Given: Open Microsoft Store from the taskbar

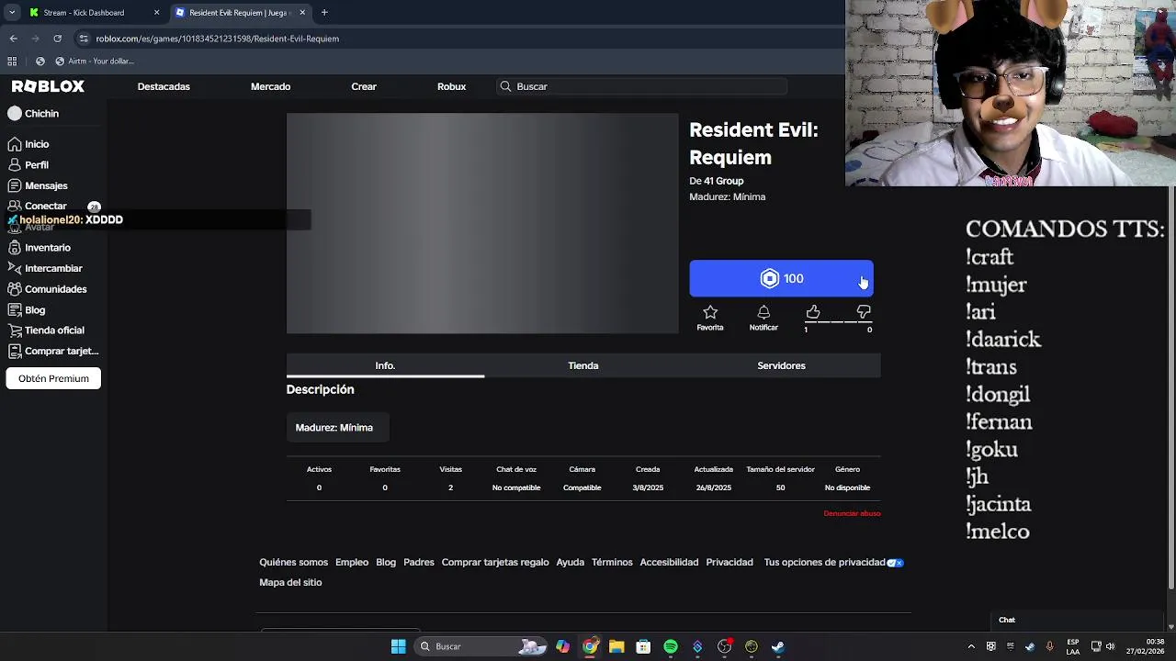Looking at the screenshot, I should point(643,646).
